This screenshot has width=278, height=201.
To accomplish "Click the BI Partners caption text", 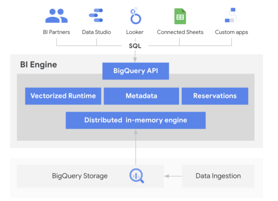I will tap(57, 32).
